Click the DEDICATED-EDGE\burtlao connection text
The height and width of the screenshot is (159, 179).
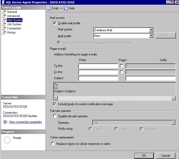pyautogui.click(x=20, y=116)
